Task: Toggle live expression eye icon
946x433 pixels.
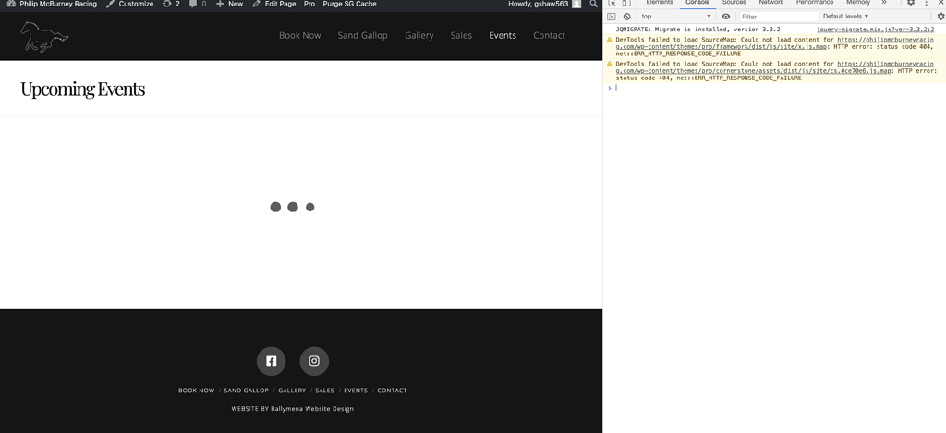Action: click(726, 17)
